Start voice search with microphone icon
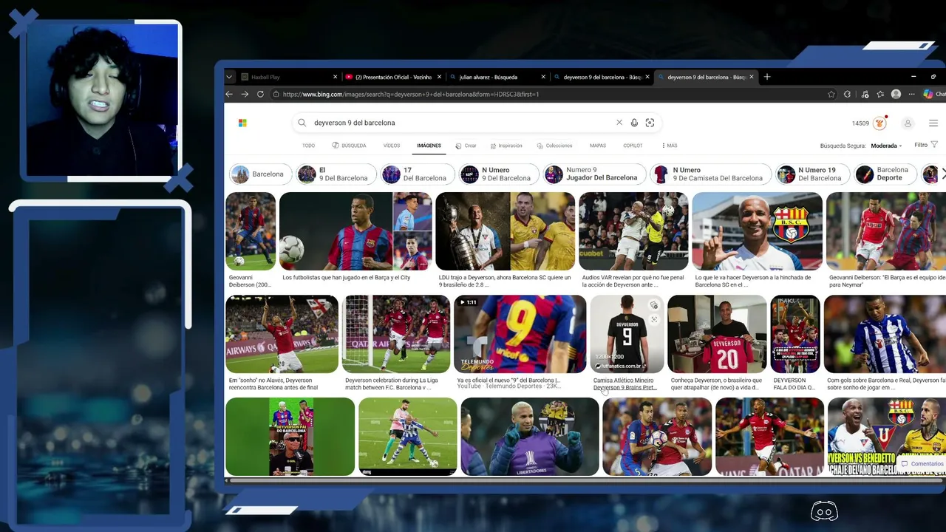Screen dimensions: 946x532 (634, 123)
